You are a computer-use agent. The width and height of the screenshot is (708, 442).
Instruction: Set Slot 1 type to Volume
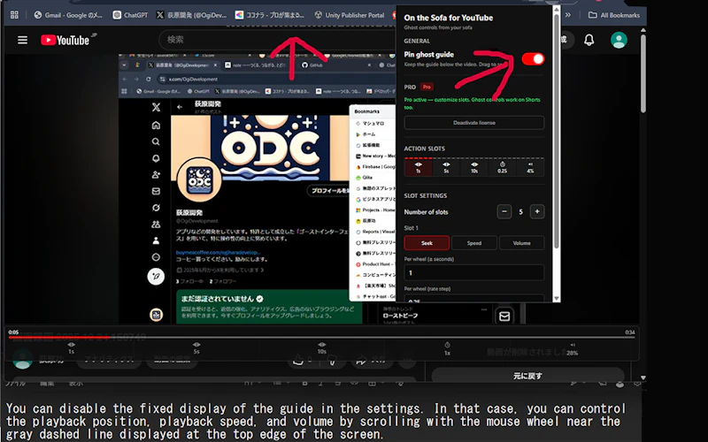coord(521,242)
